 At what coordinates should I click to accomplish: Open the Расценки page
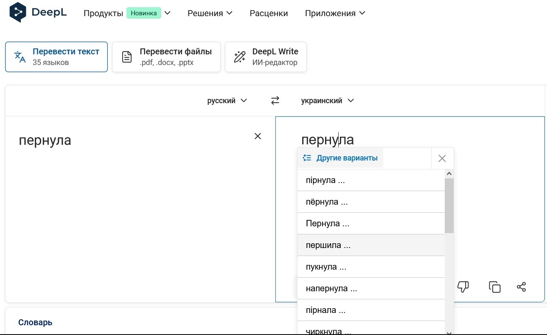tap(269, 13)
